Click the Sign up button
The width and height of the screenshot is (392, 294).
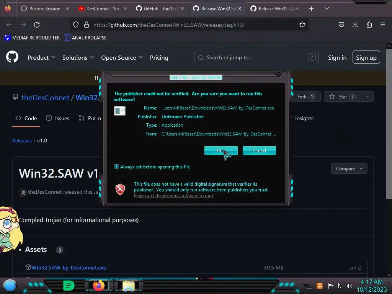click(x=366, y=57)
